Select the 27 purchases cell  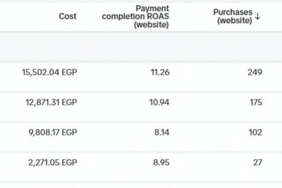point(258,163)
